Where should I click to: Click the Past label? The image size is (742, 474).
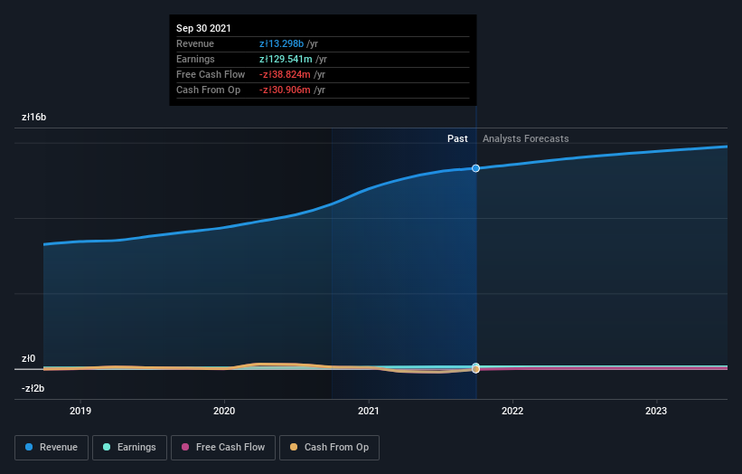pyautogui.click(x=457, y=138)
